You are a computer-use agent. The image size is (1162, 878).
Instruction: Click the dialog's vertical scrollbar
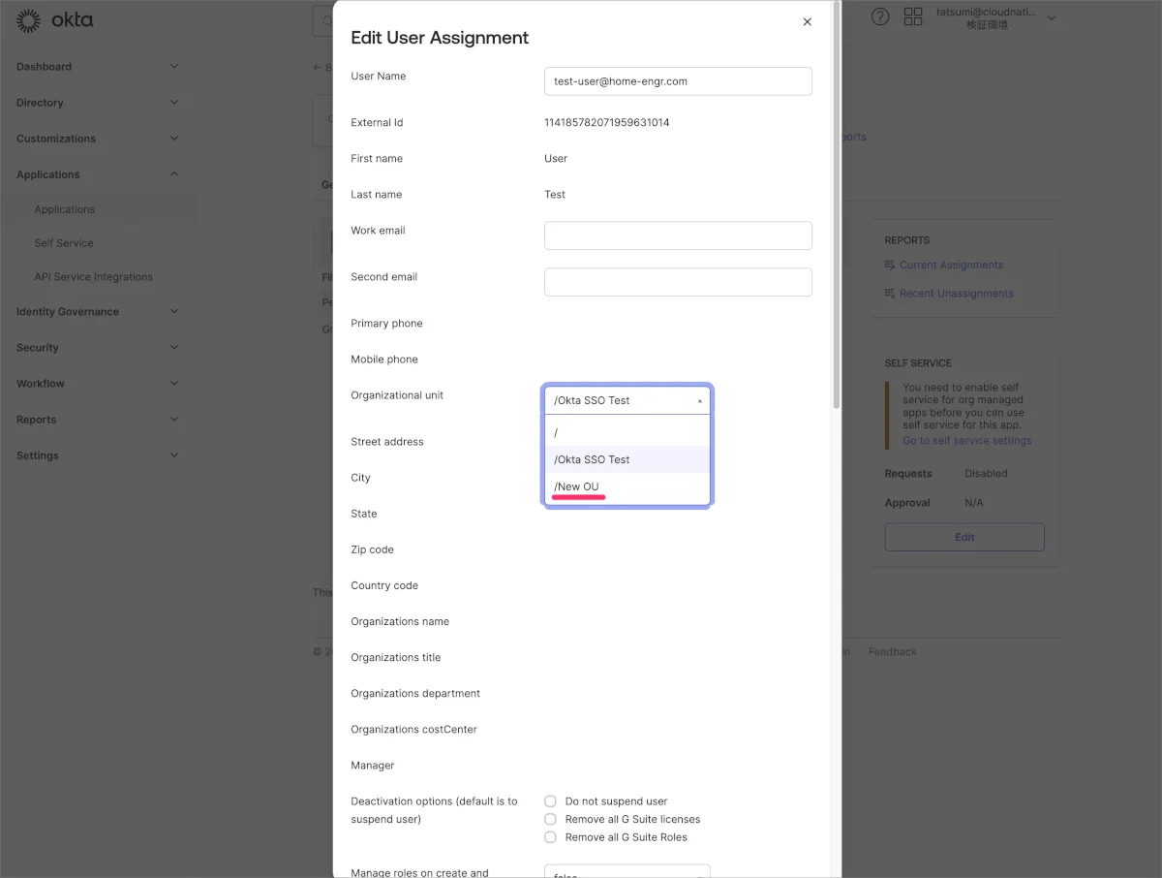837,204
